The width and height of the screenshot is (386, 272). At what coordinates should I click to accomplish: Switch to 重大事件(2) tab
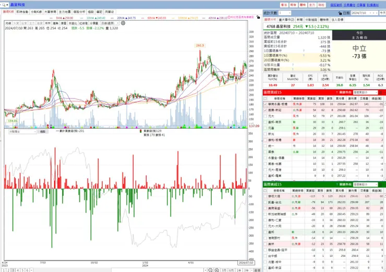[286, 20]
